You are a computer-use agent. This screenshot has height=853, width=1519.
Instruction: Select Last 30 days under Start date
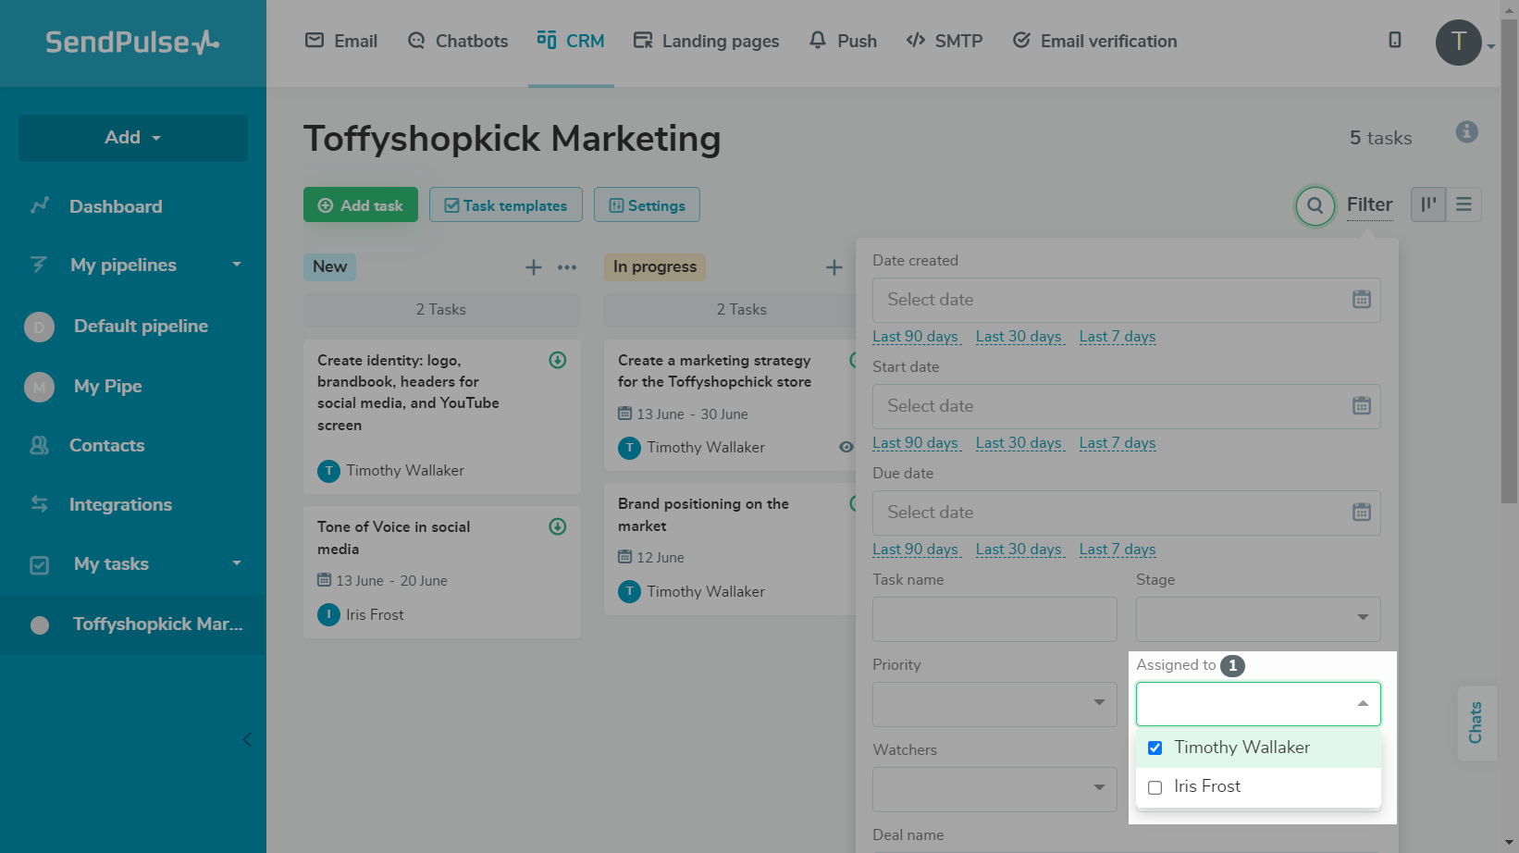coord(1019,443)
